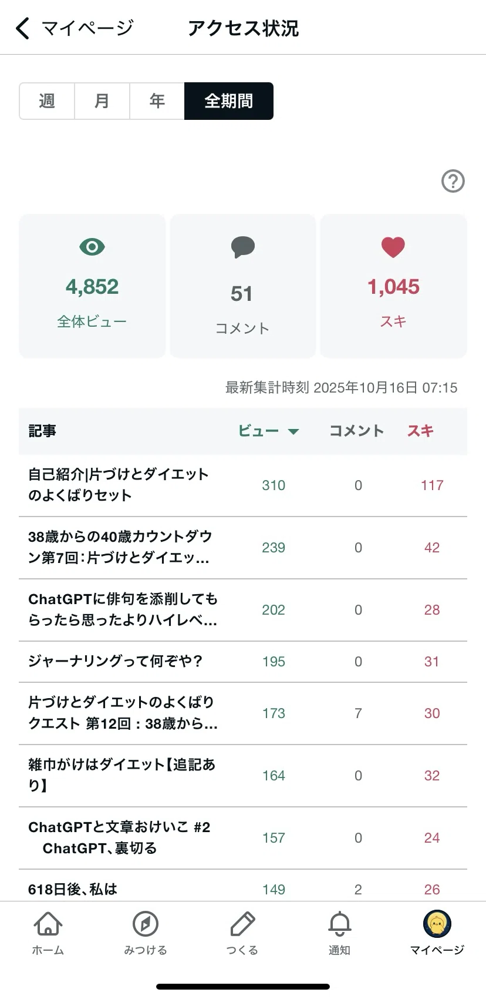Tap the heart スキ icon
Image resolution: width=486 pixels, height=999 pixels.
[393, 247]
